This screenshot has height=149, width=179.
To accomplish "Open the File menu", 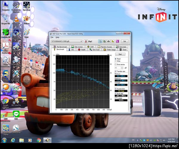I will [x=52, y=37].
